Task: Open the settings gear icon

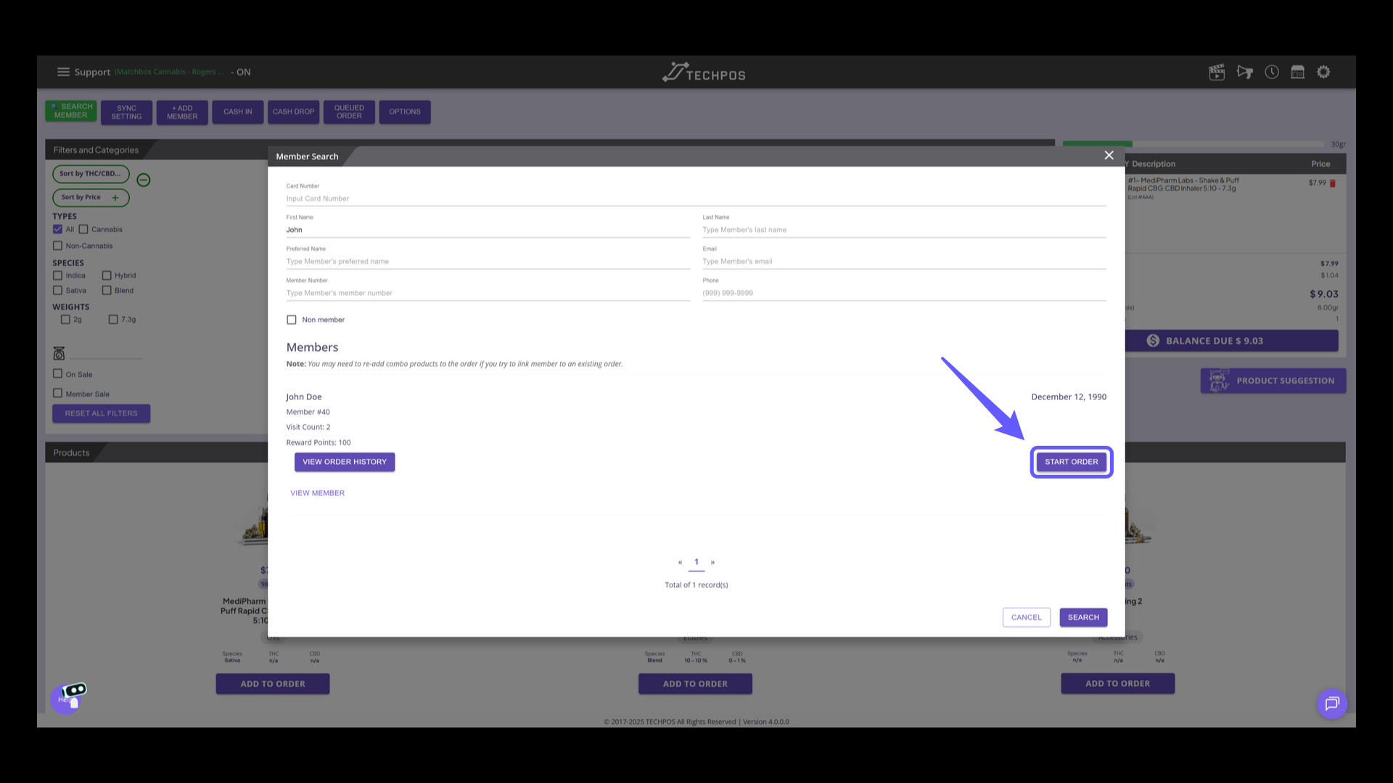Action: click(1323, 72)
